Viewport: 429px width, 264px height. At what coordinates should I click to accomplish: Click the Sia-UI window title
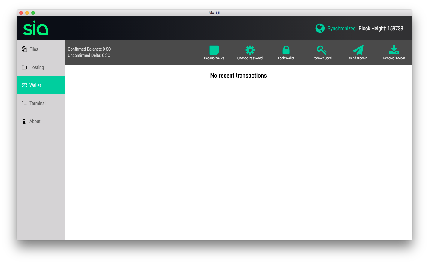click(214, 13)
